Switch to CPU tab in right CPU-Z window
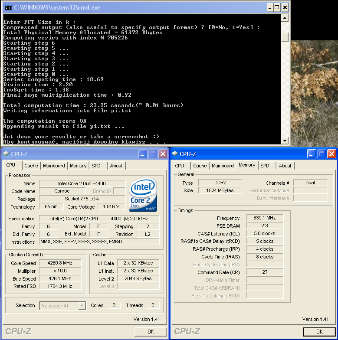This screenshot has height=340, width=338. (180, 166)
